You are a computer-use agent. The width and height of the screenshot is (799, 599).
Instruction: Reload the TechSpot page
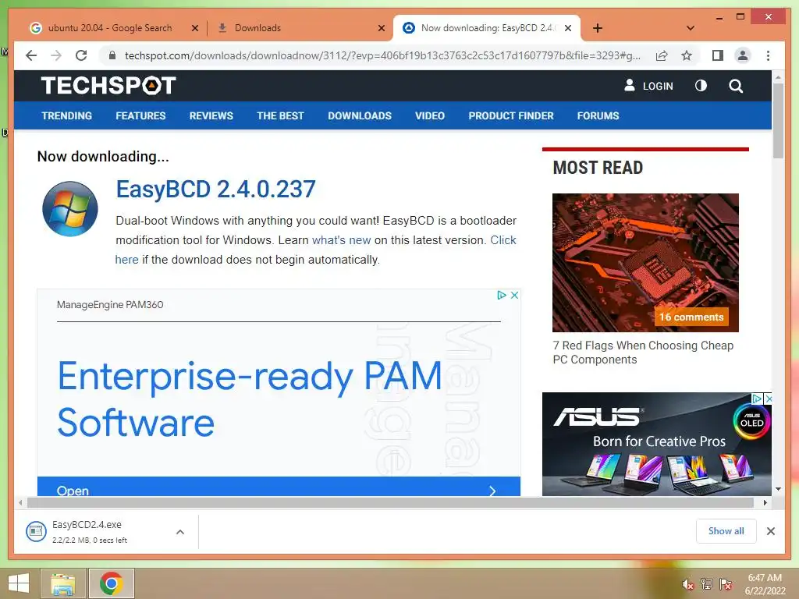81,55
